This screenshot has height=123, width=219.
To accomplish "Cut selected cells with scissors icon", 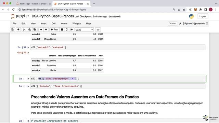I will 24,30.
